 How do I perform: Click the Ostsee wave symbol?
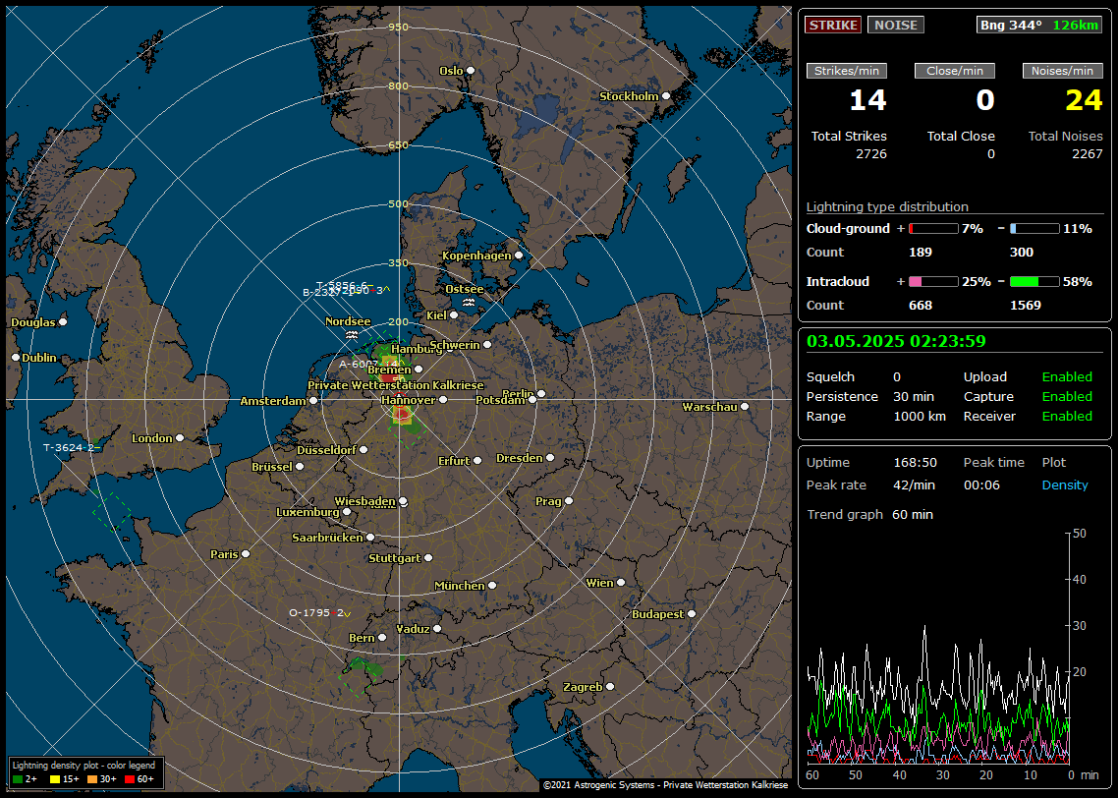coord(469,303)
